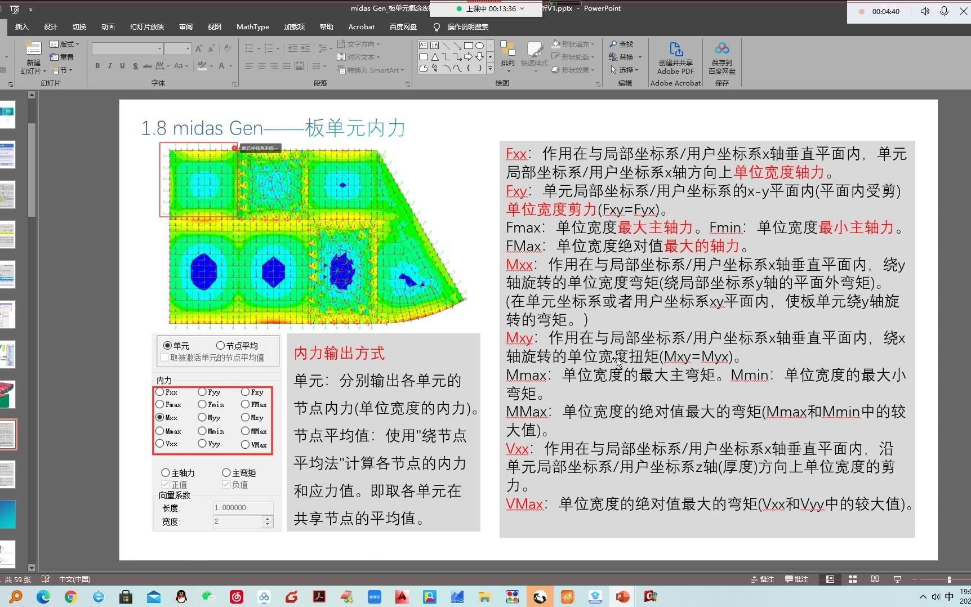Select the Mxx radio button
Viewport: 971px width, 607px height.
click(x=161, y=417)
